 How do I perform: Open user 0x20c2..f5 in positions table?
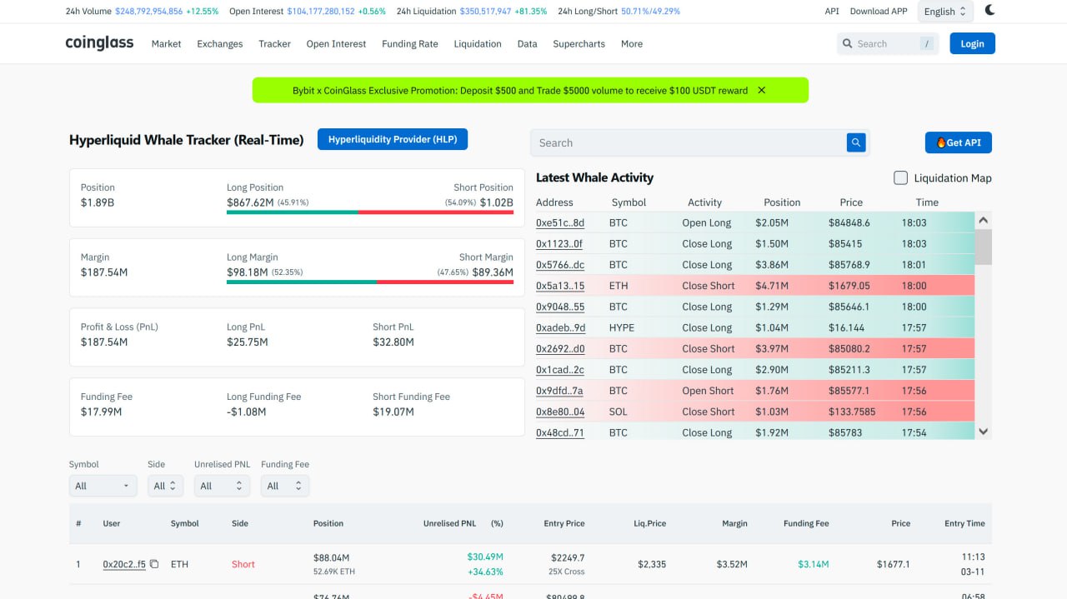(124, 564)
